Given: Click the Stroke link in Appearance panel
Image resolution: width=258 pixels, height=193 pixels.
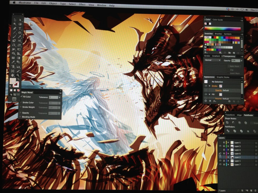Looking at the screenshot, I should pyautogui.click(x=214, y=86).
